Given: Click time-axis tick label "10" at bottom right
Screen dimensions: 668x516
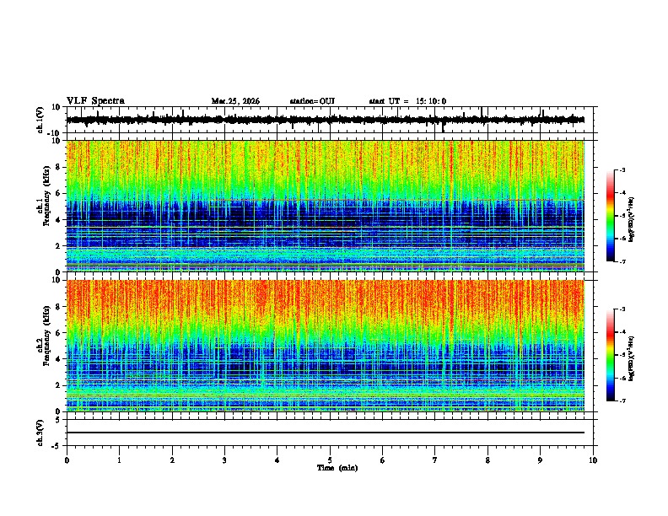Looking at the screenshot, I should pyautogui.click(x=593, y=460).
